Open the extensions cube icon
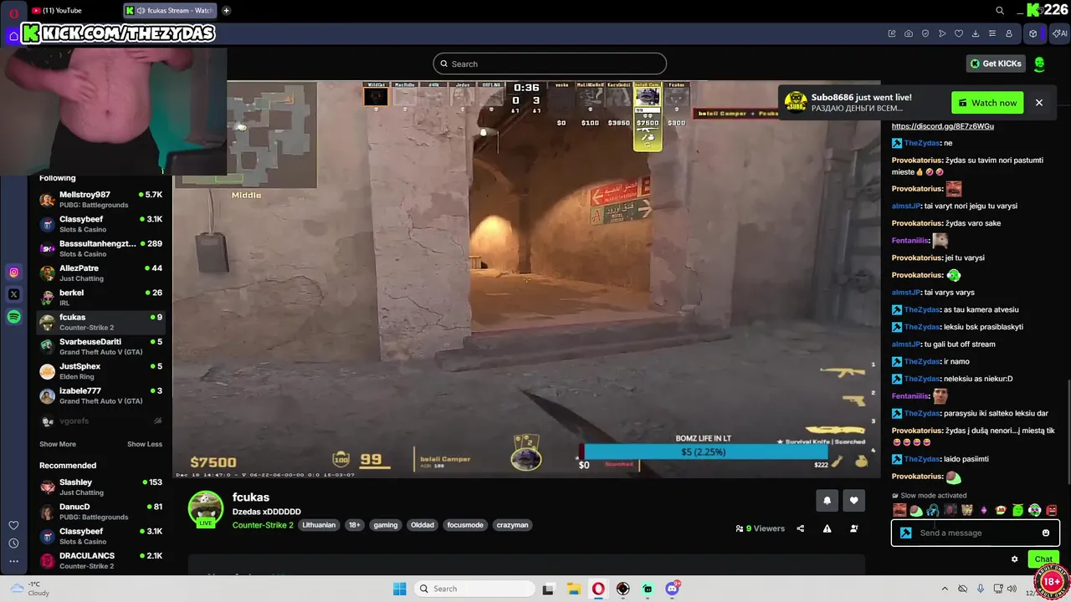Screen dimensions: 1071x602 click(x=1033, y=33)
